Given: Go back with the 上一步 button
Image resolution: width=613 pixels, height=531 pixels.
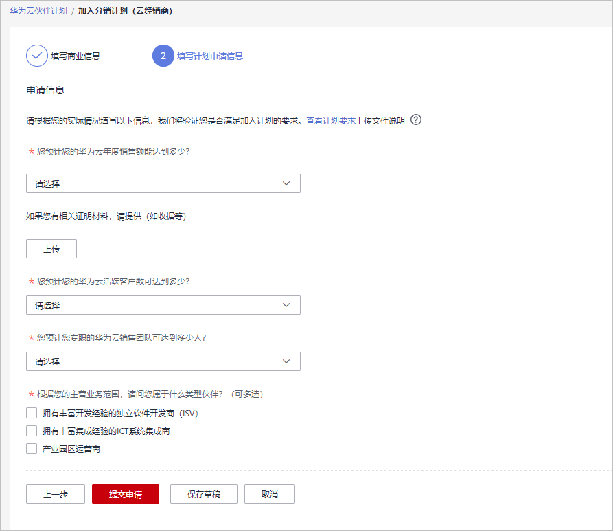Looking at the screenshot, I should coord(56,494).
